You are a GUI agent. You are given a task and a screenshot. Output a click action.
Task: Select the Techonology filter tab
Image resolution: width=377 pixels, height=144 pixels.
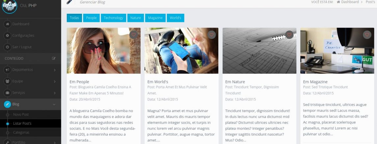pyautogui.click(x=114, y=18)
